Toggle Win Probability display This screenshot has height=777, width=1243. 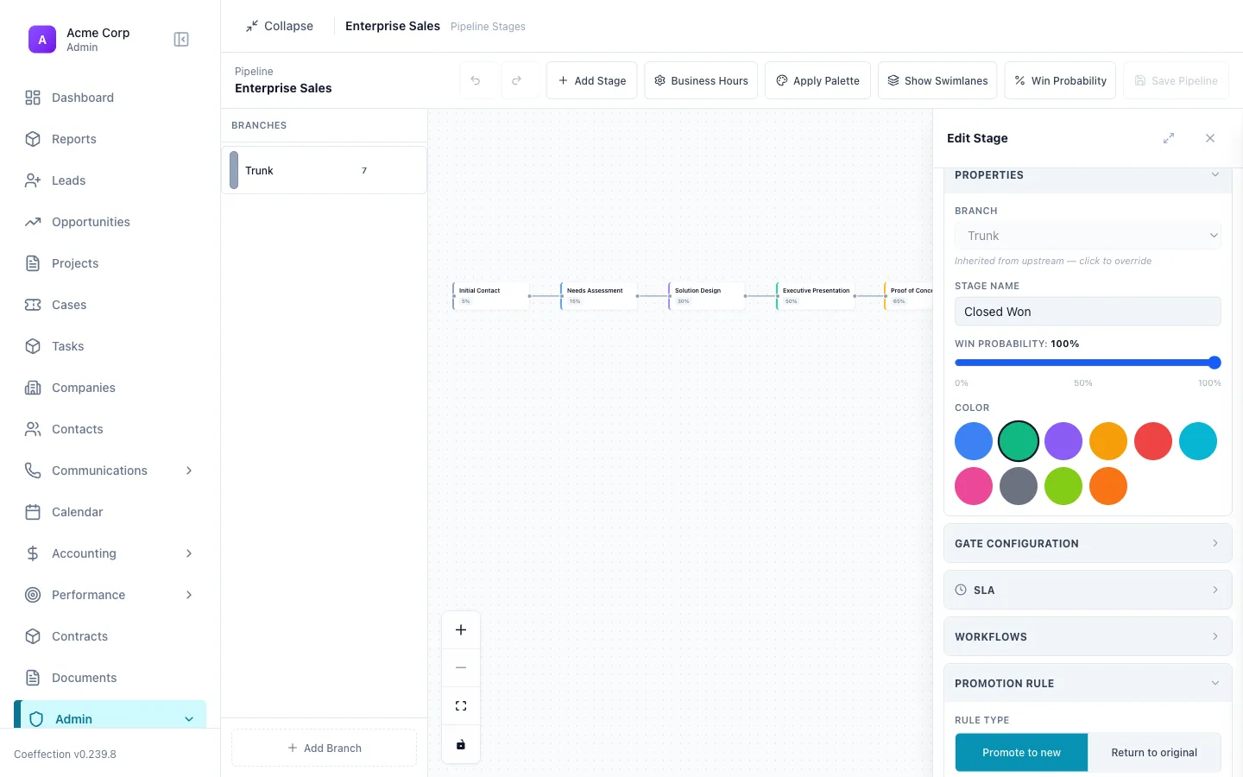point(1060,80)
